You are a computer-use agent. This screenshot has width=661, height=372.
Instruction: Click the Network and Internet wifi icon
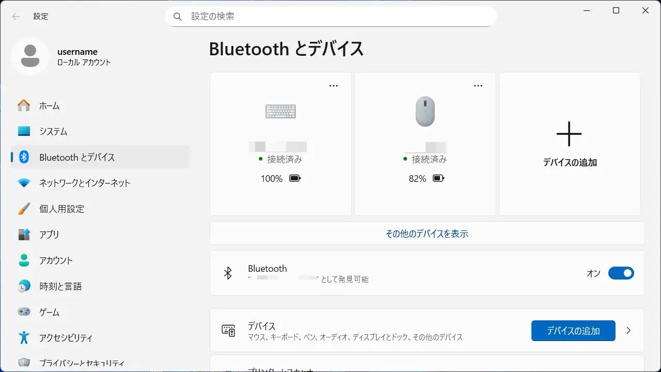click(x=24, y=183)
